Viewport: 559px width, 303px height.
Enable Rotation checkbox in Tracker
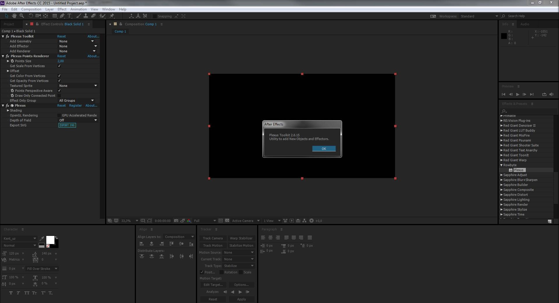click(x=222, y=272)
